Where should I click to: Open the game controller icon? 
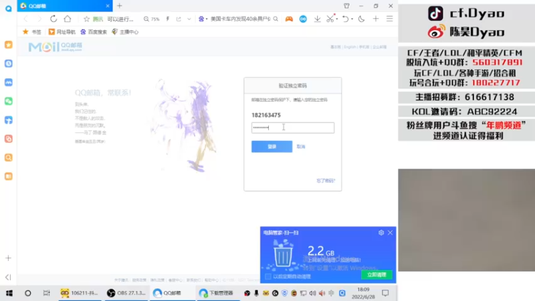click(289, 19)
